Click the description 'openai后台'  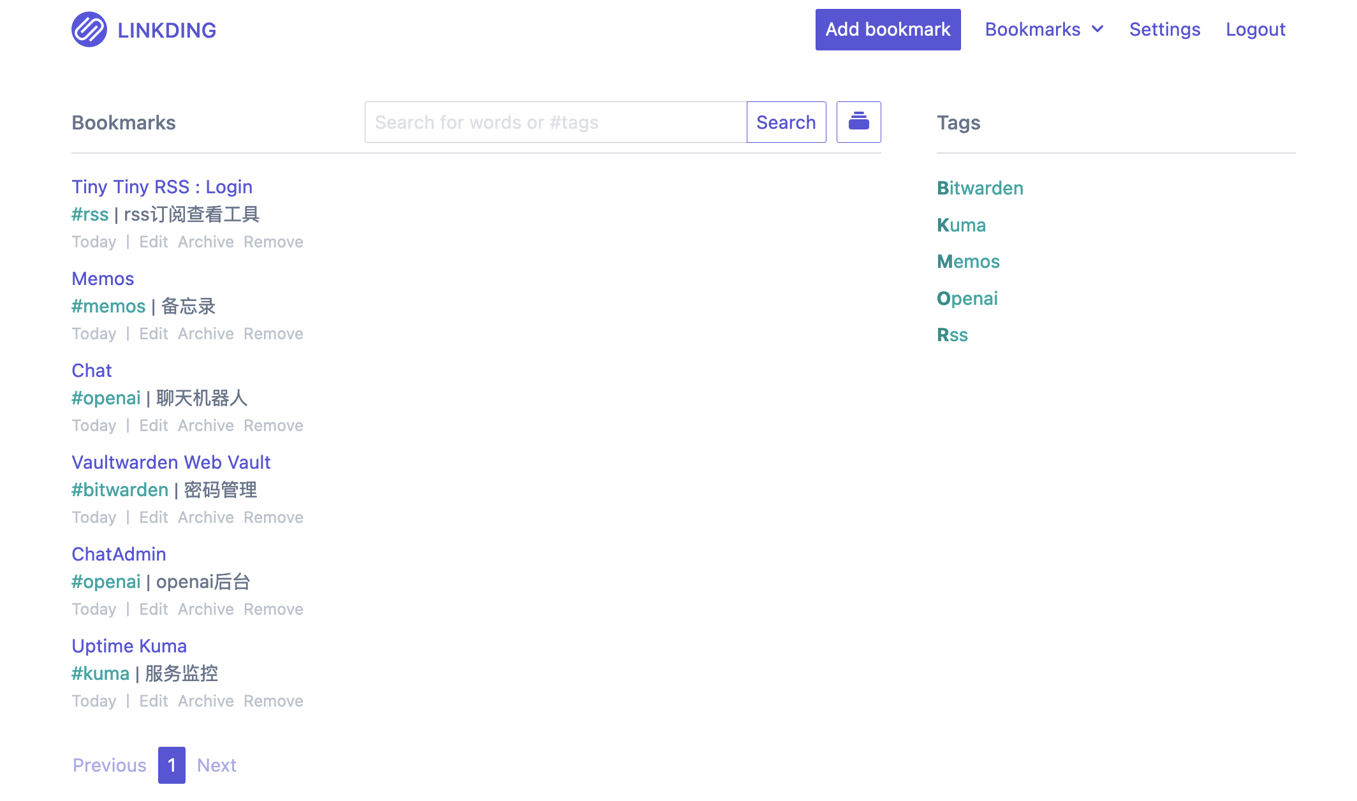pos(203,582)
